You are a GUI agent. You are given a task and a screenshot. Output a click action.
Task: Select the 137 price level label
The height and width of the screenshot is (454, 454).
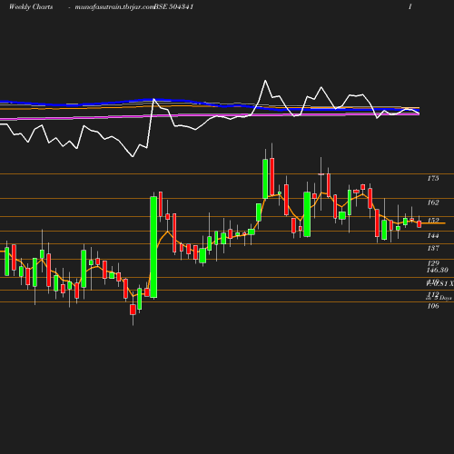click(x=433, y=248)
